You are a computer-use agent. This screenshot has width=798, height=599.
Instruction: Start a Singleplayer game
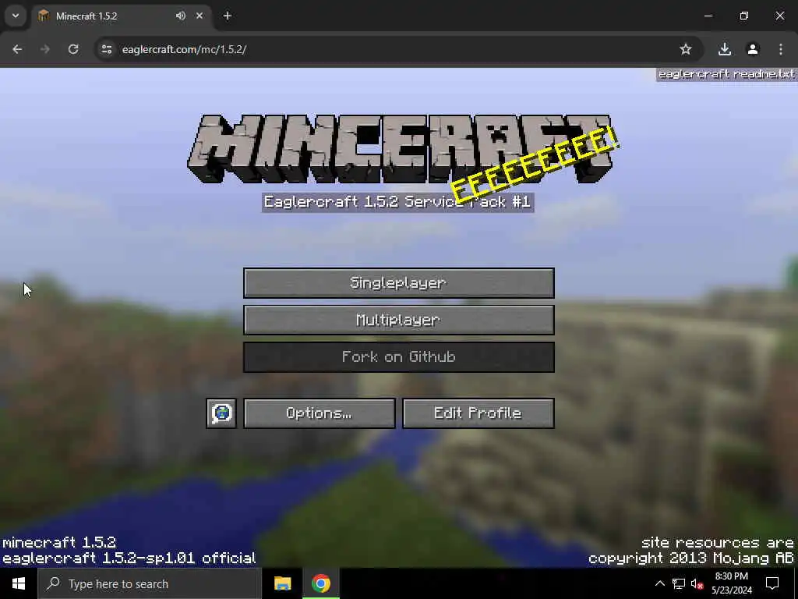click(x=398, y=282)
